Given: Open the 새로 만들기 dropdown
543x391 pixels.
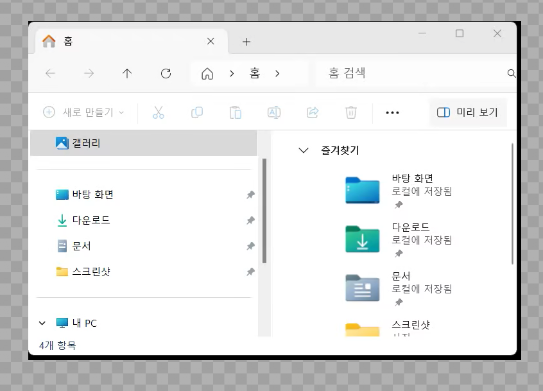Looking at the screenshot, I should (x=83, y=112).
